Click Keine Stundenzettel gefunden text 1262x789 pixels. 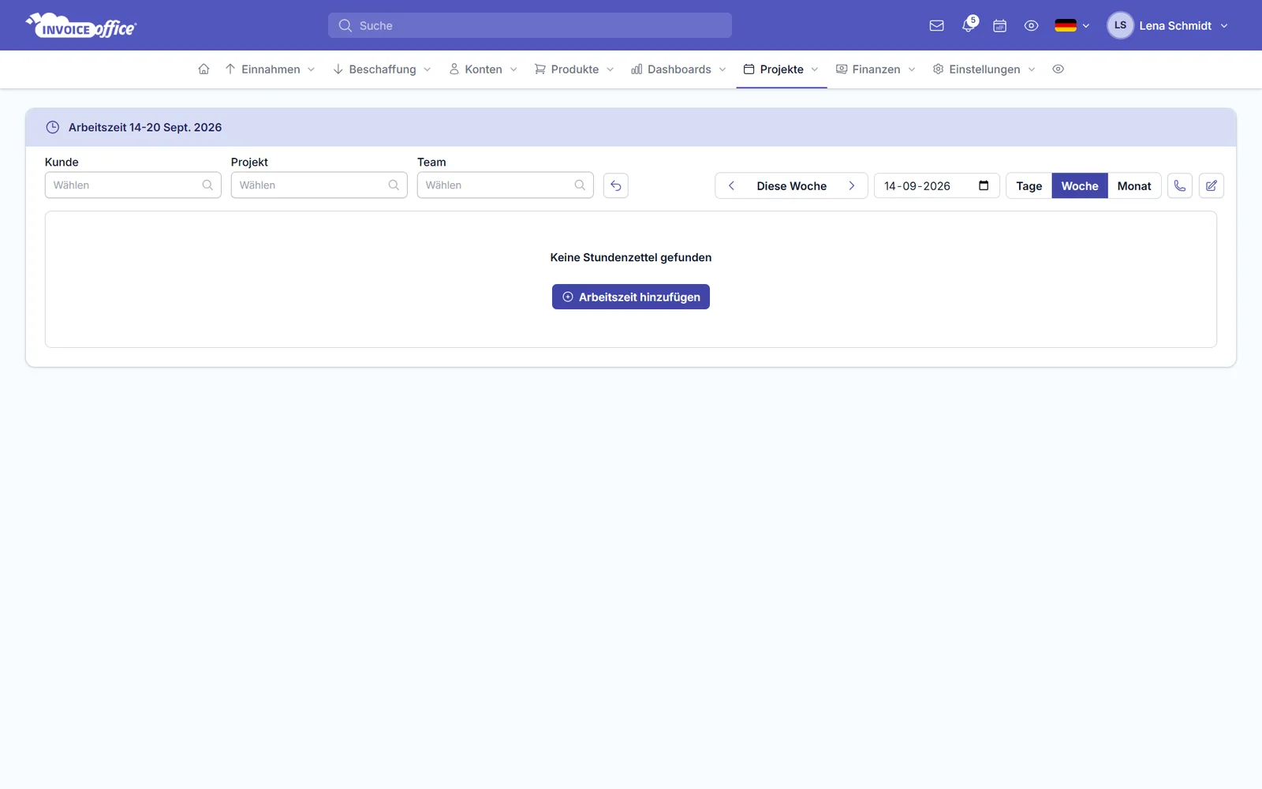631,257
